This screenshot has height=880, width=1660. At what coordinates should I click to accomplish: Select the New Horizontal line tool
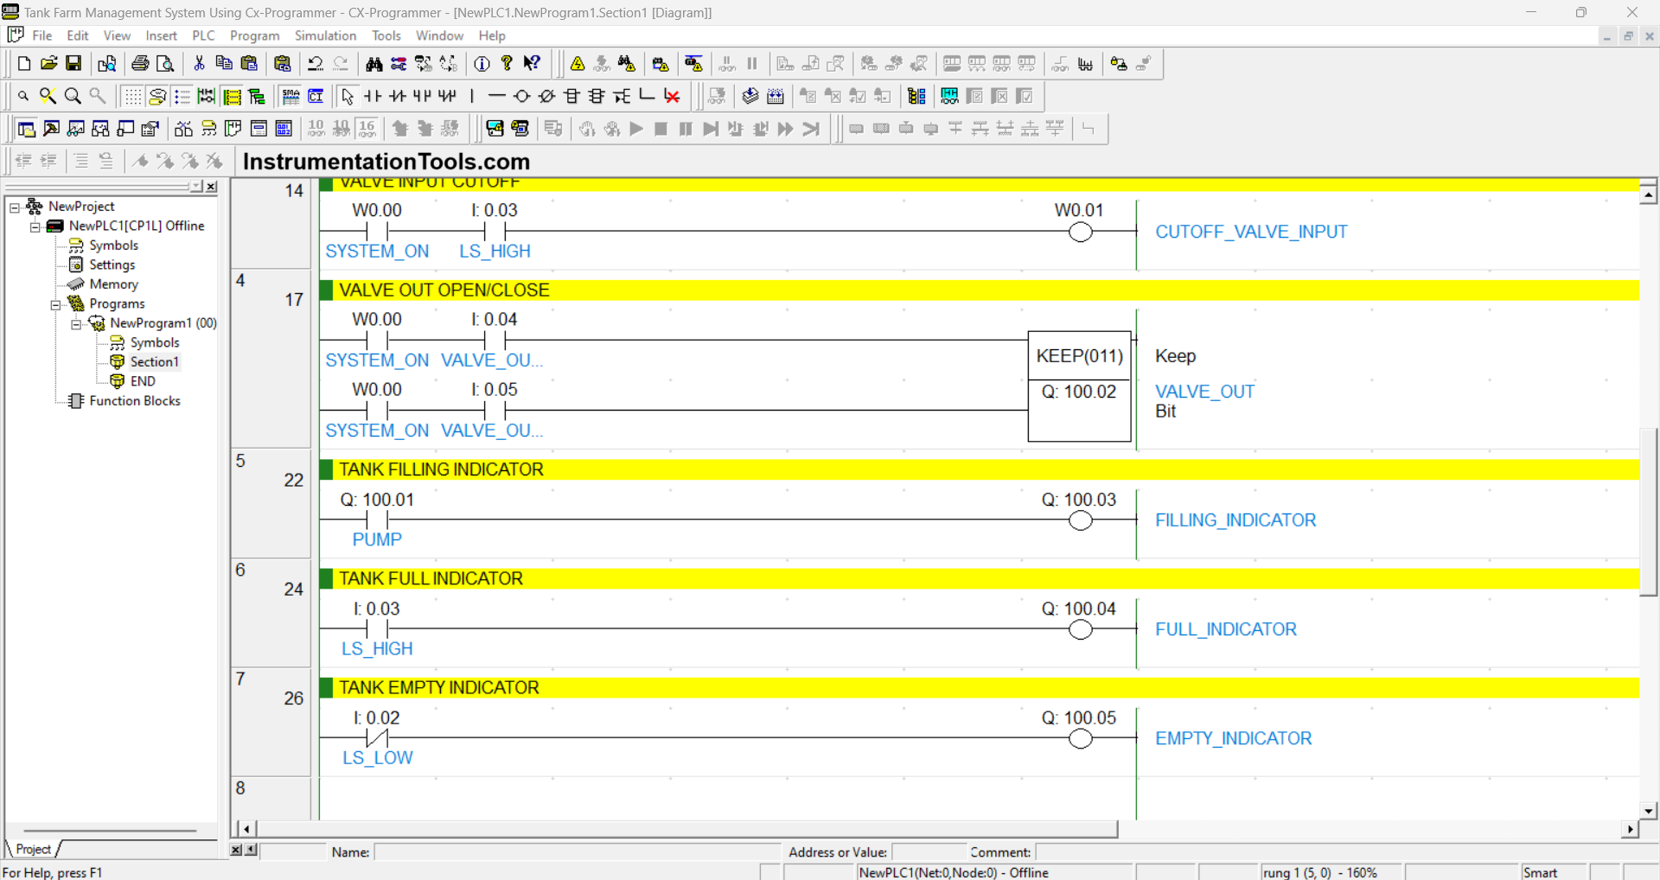[496, 96]
